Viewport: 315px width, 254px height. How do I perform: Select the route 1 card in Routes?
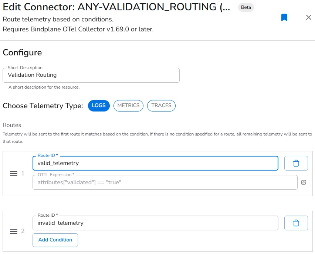coord(157,173)
